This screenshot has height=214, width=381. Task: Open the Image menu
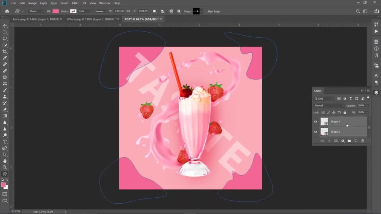tap(32, 3)
